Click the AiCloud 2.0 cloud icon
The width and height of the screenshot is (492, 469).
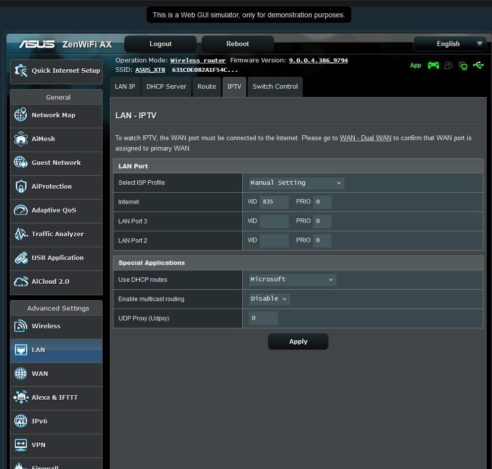tap(21, 281)
